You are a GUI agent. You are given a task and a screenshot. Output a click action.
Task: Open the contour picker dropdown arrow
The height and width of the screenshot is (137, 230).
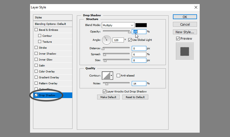[111, 76]
